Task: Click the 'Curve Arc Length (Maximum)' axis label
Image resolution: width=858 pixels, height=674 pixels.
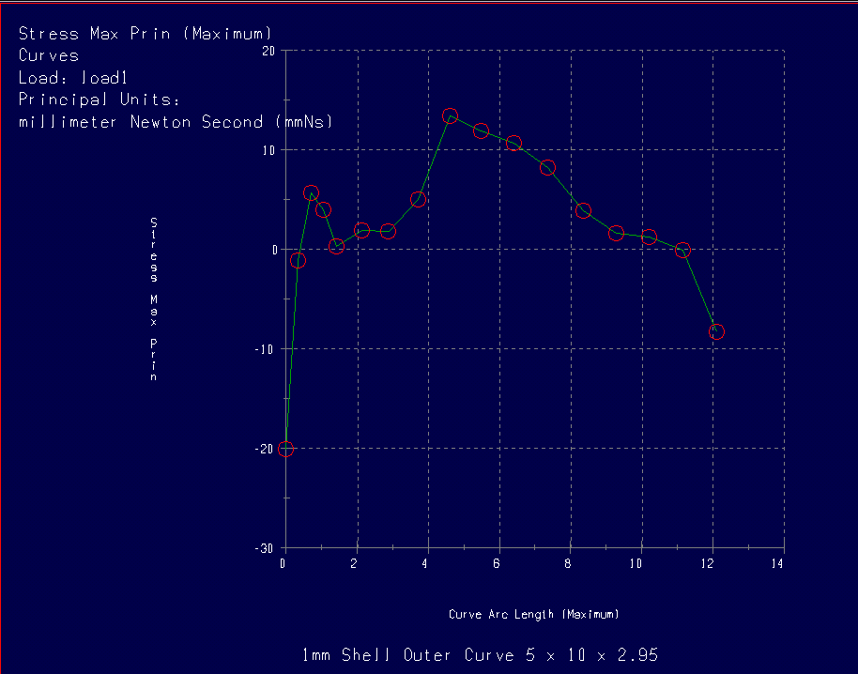Action: pyautogui.click(x=534, y=614)
